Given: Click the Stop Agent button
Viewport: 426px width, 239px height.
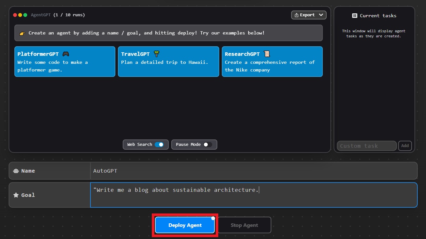Looking at the screenshot, I should (244, 225).
